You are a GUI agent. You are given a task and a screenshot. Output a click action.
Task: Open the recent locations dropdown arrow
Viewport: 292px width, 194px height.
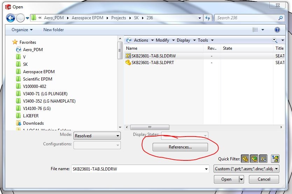(27, 18)
